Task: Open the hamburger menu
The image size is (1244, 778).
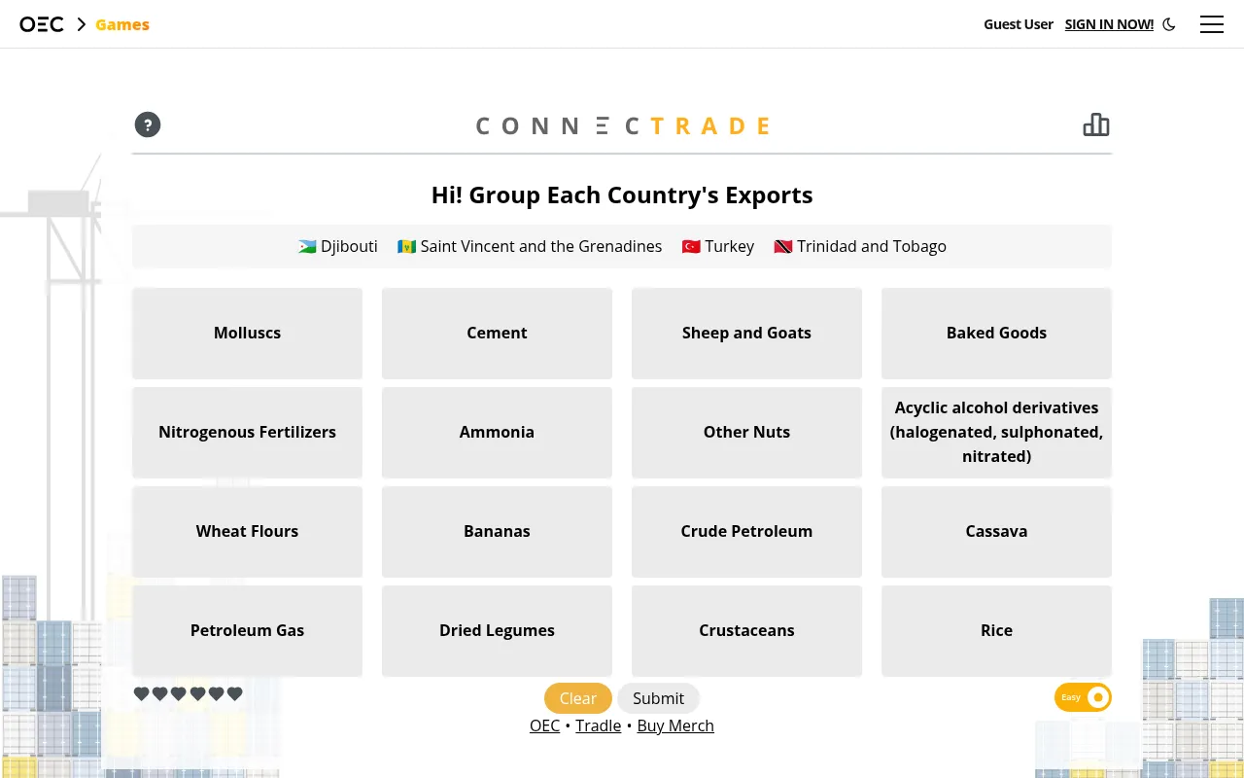Action: 1212,24
